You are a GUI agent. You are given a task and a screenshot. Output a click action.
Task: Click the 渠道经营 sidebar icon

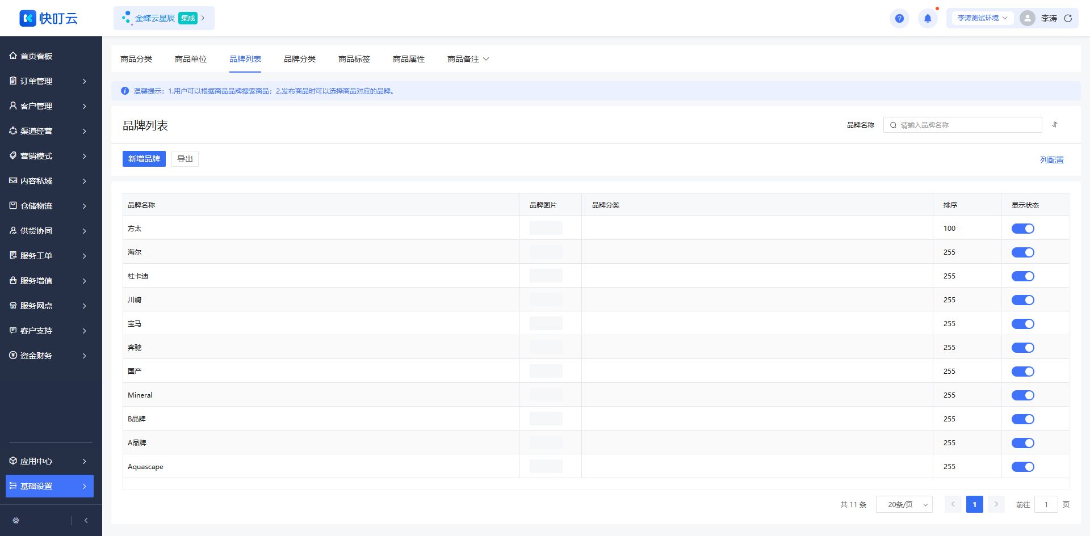click(x=13, y=130)
